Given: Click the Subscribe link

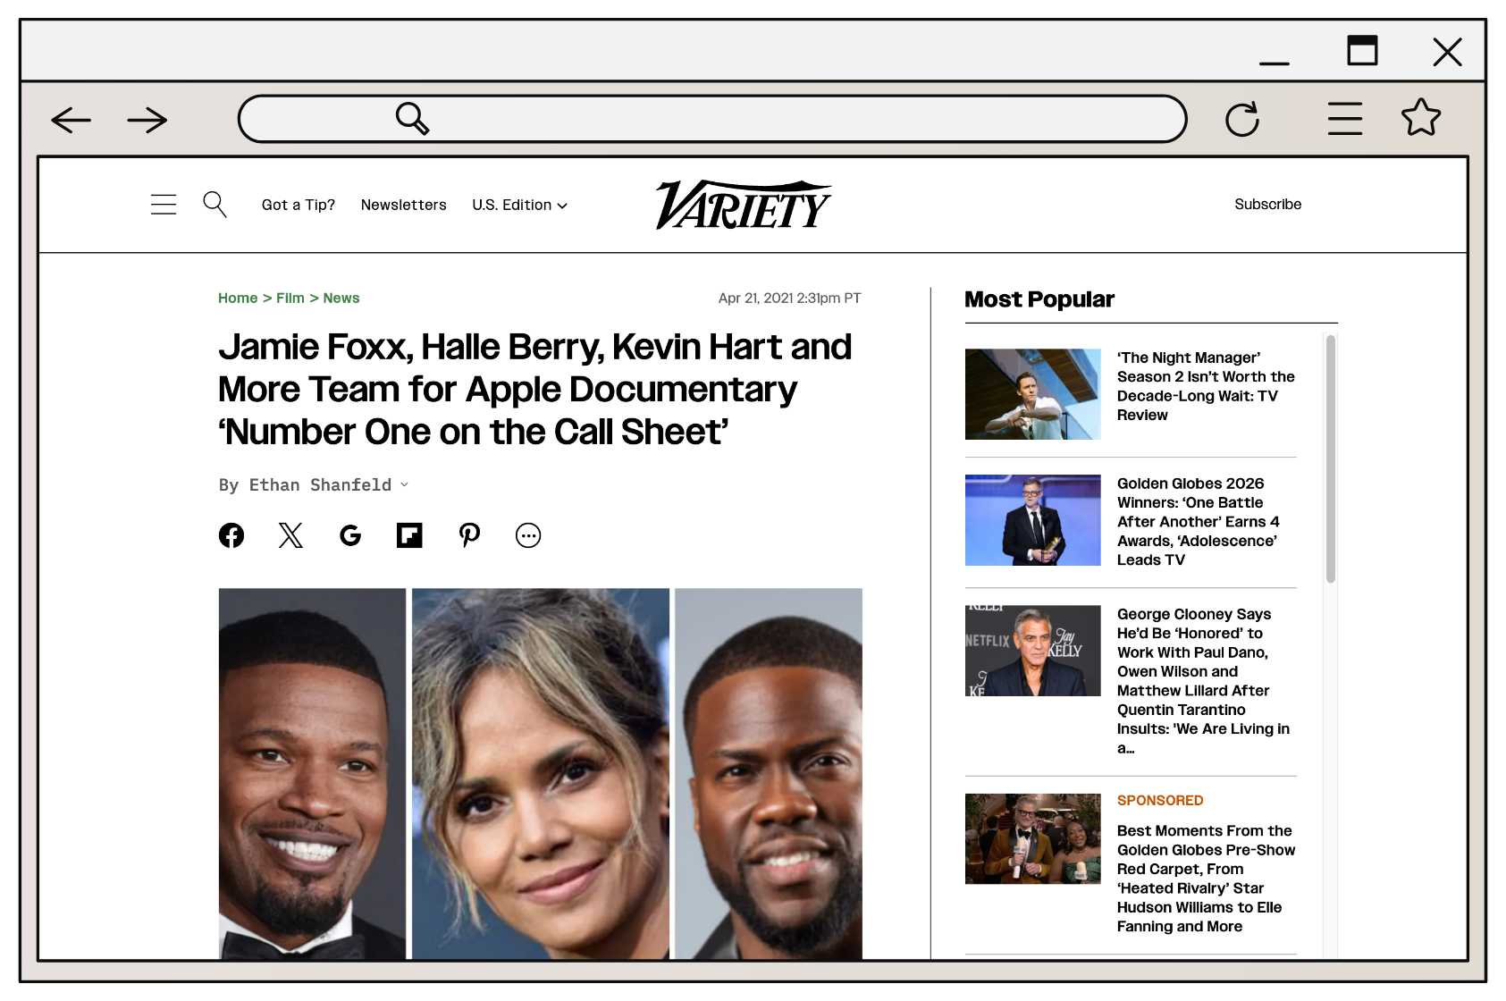Looking at the screenshot, I should click(1267, 204).
